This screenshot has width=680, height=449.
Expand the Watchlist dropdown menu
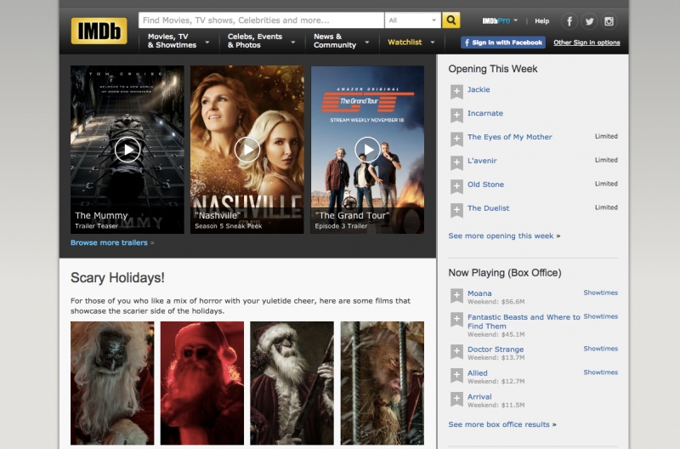pos(433,42)
